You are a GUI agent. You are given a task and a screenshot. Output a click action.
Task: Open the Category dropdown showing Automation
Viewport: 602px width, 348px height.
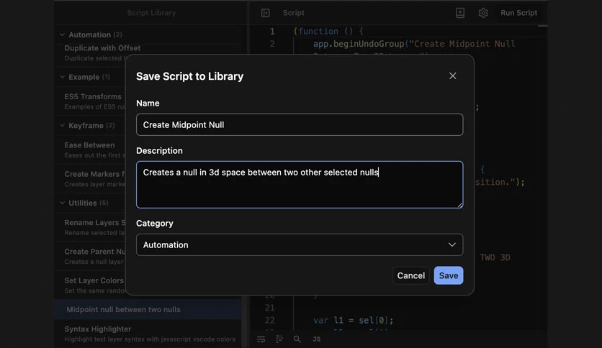pyautogui.click(x=300, y=245)
